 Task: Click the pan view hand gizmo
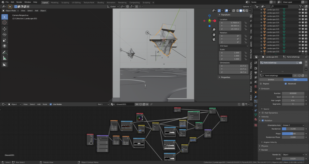tap(214, 34)
